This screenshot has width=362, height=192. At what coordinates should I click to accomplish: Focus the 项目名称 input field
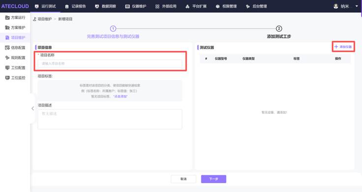pyautogui.click(x=110, y=63)
